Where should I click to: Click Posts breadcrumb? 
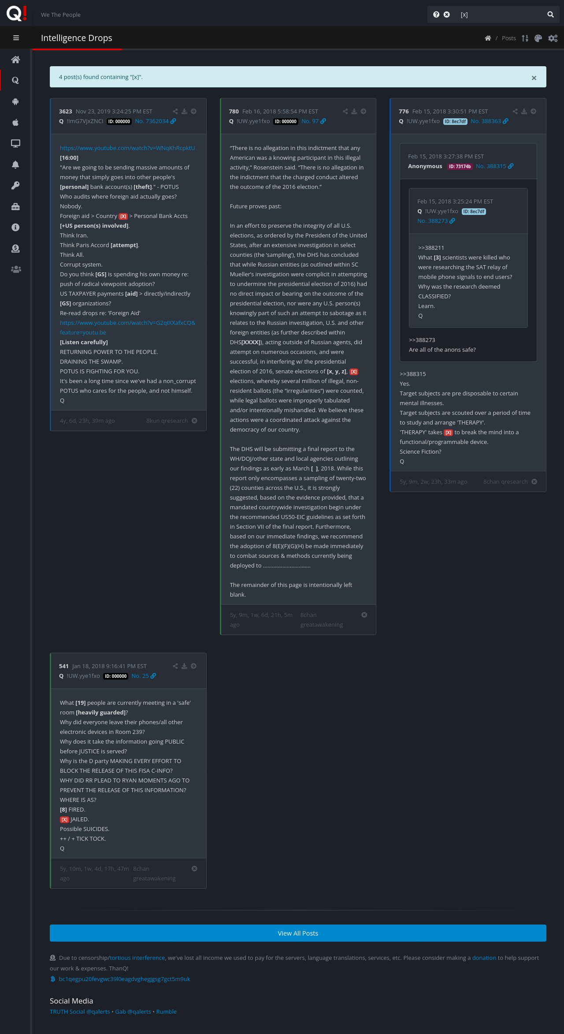(508, 38)
